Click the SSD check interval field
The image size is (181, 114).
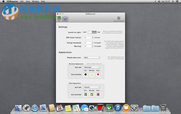pyautogui.click(x=87, y=37)
